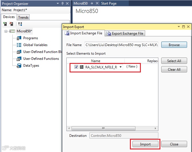Pin the Project Organizer panel
192x152 pixels.
point(62,3)
